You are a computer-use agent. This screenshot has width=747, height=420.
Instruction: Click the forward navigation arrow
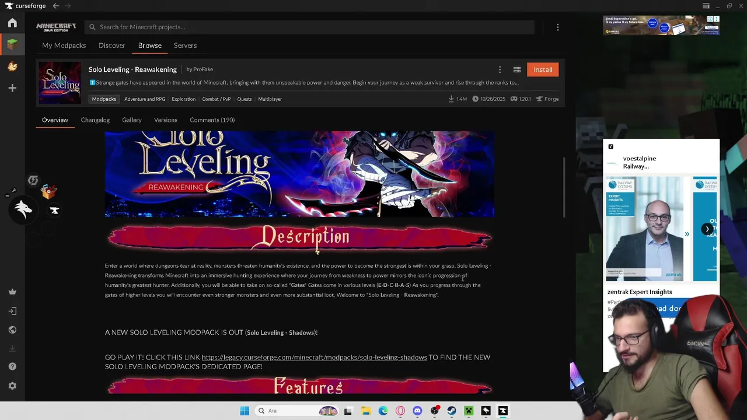point(68,6)
